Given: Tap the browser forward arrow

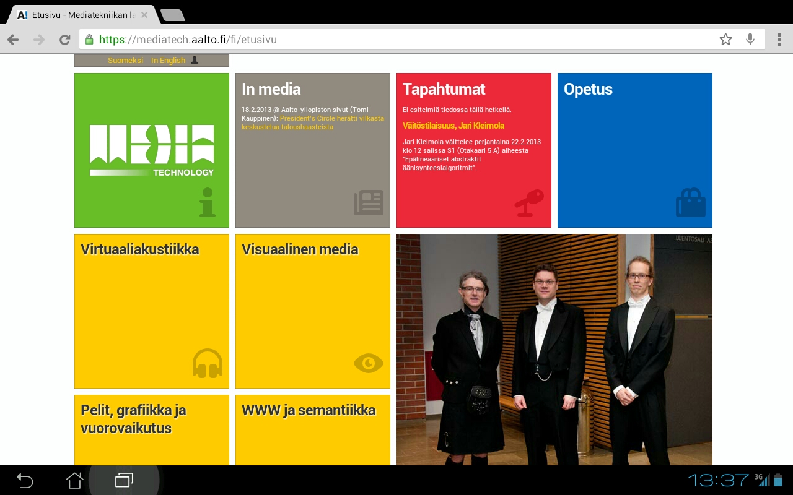Looking at the screenshot, I should click(x=39, y=40).
